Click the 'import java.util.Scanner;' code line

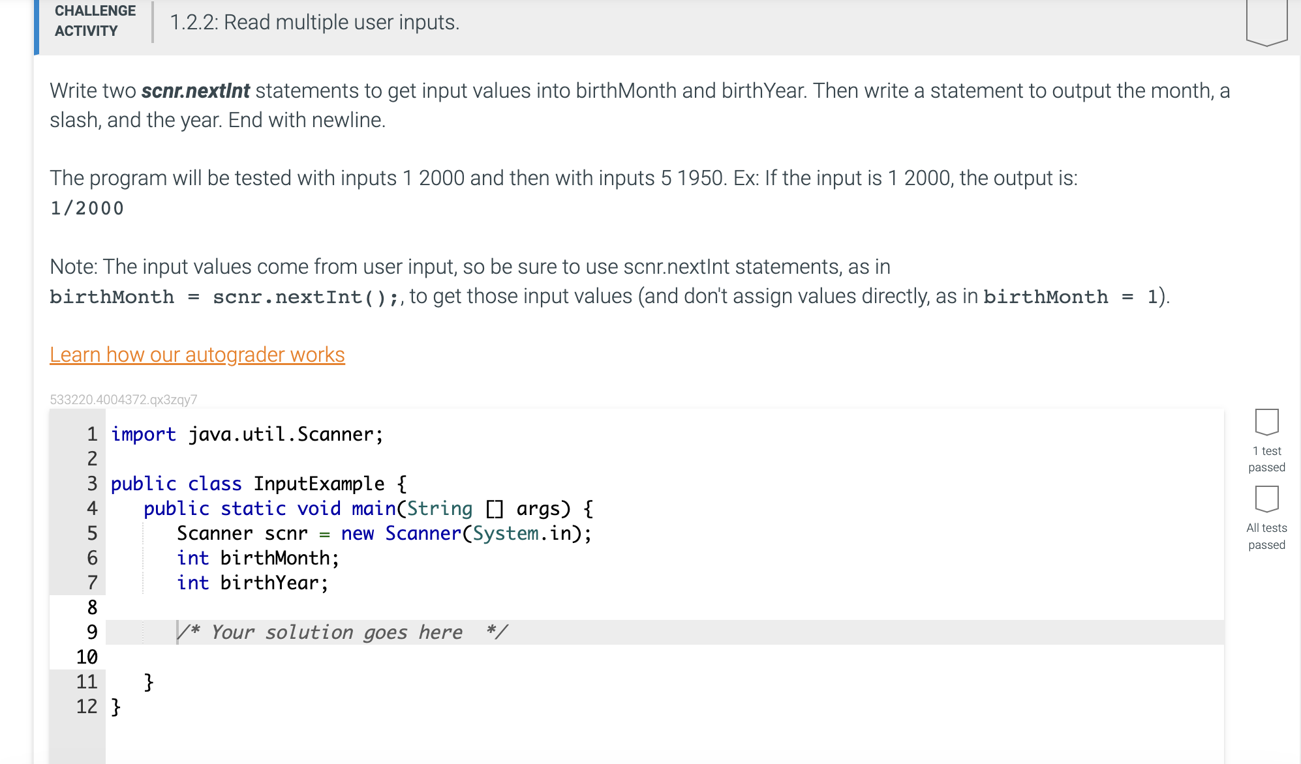click(x=247, y=433)
